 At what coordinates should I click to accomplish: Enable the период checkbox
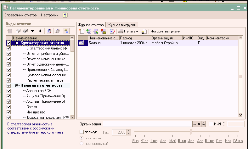coord(82,132)
